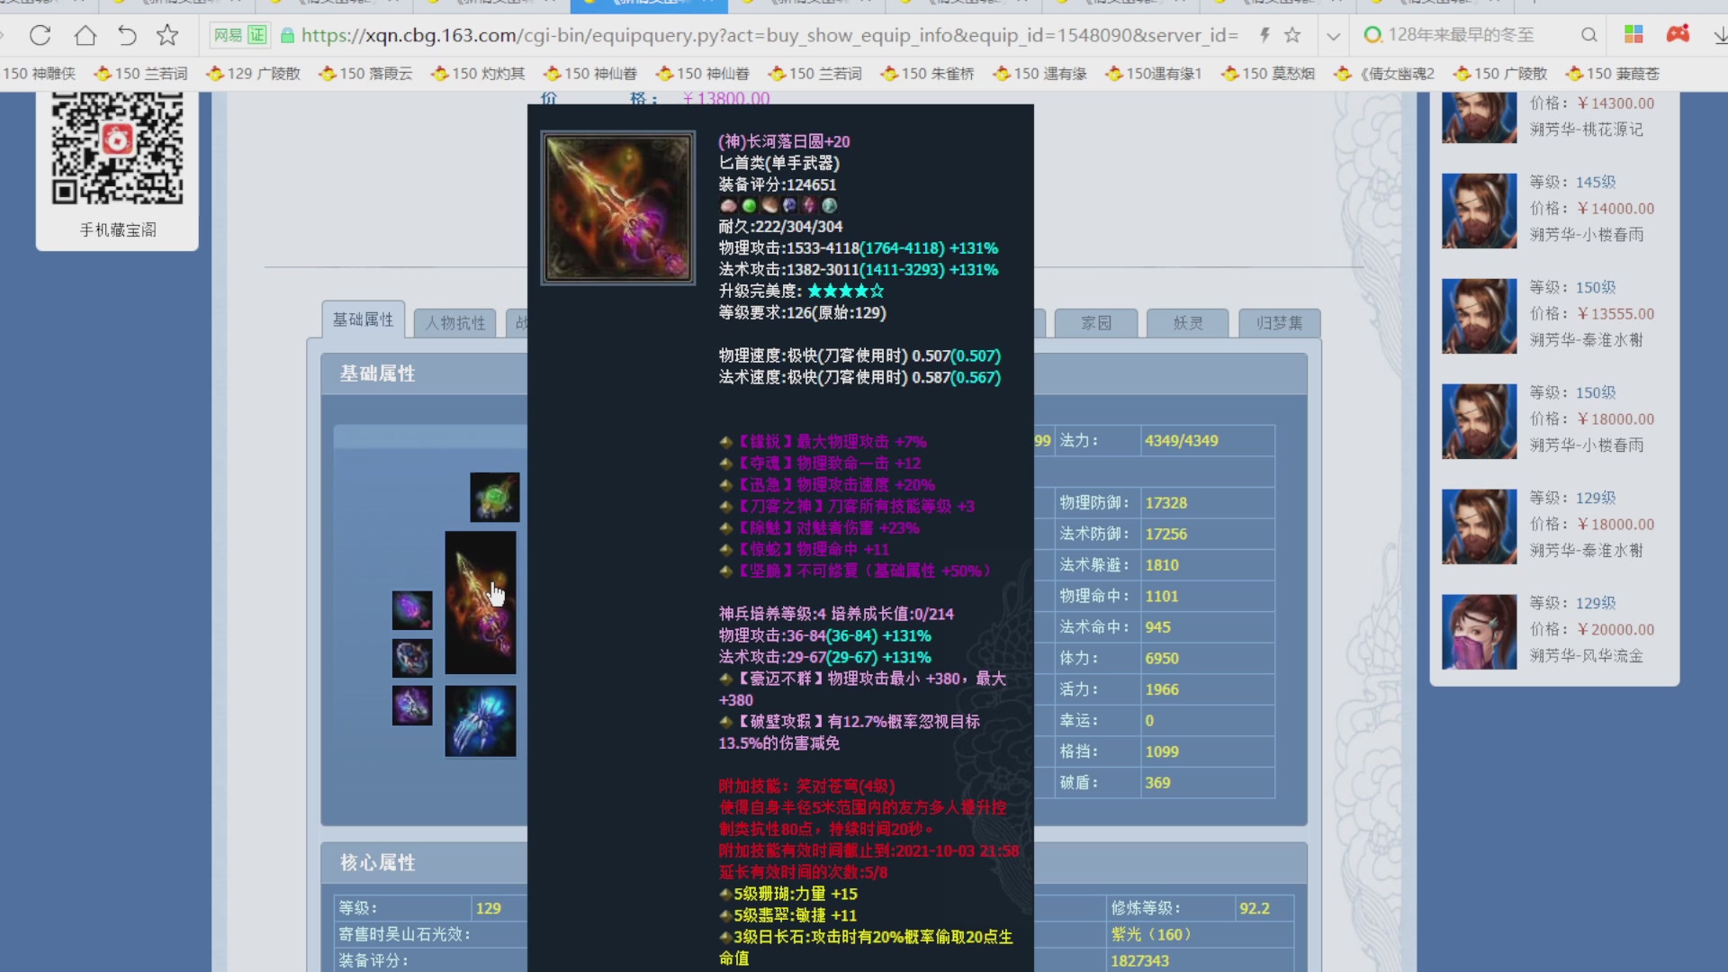Image resolution: width=1728 pixels, height=972 pixels.
Task: Click the middle round accessory slot icon
Action: click(412, 658)
